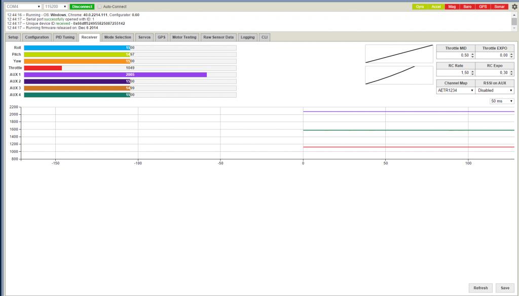
Task: Click the Sonar sensor status indicator
Action: (x=499, y=7)
